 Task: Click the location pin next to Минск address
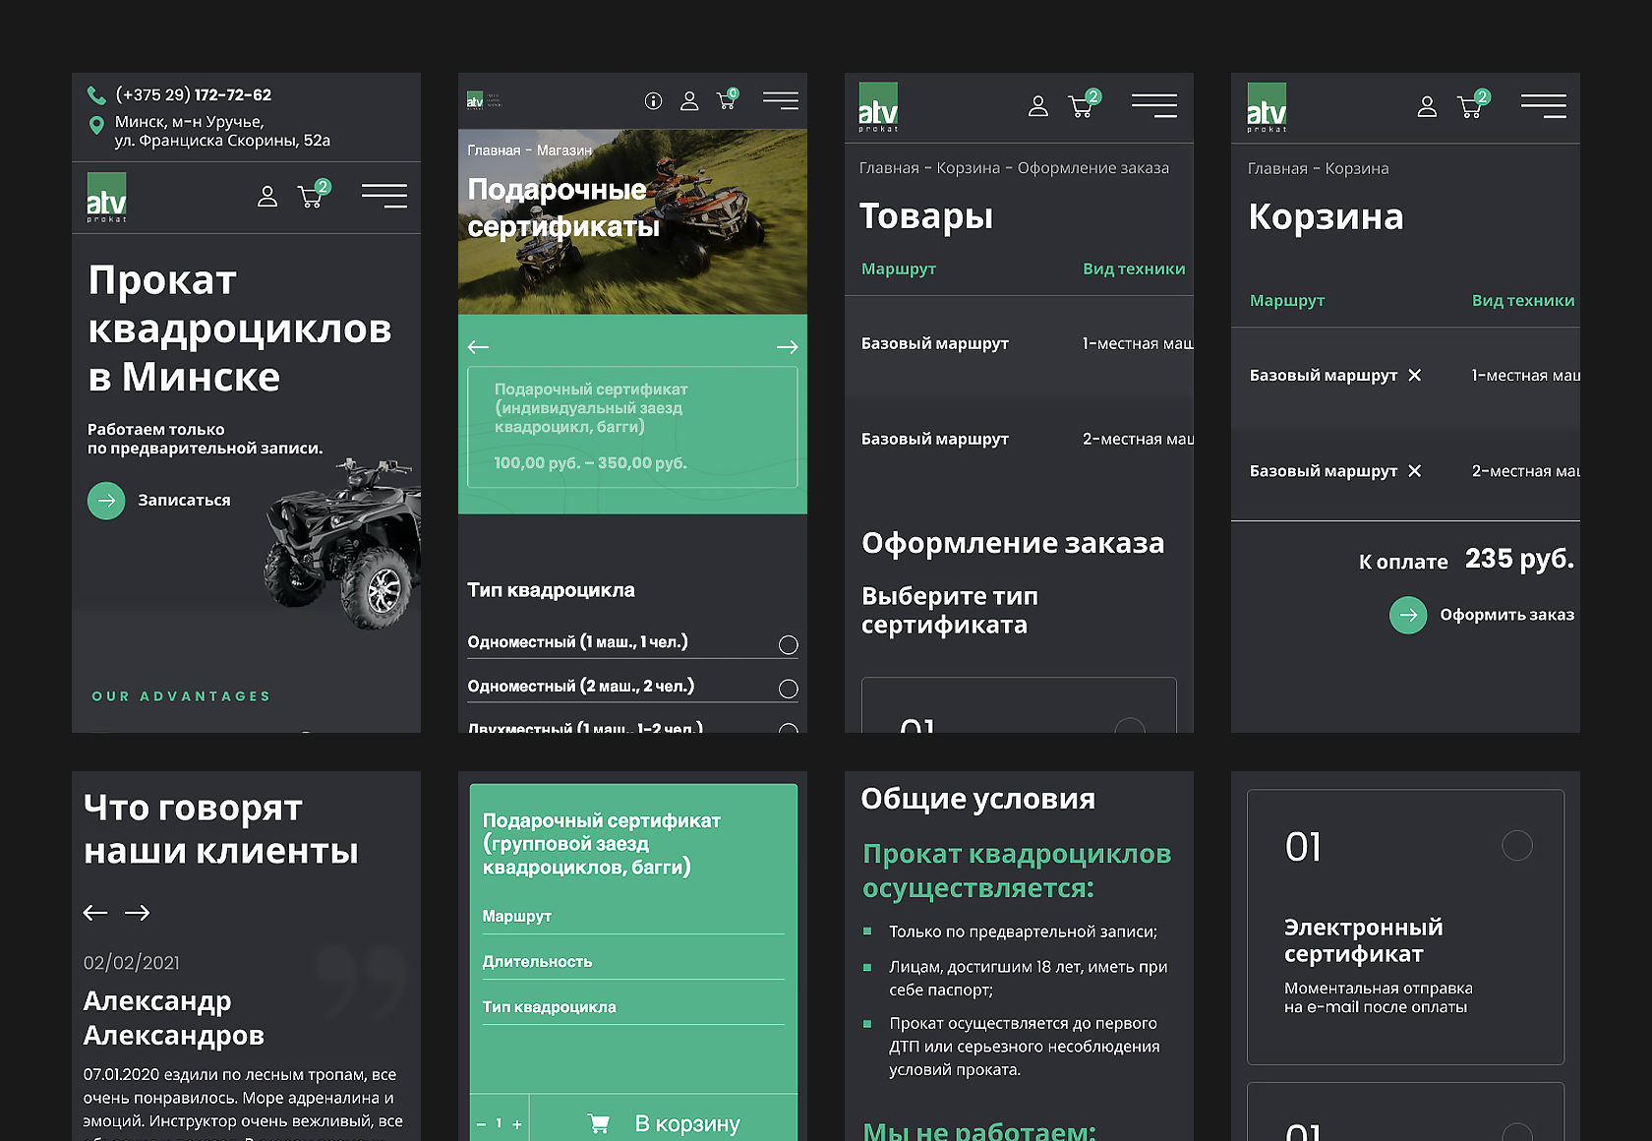click(96, 126)
